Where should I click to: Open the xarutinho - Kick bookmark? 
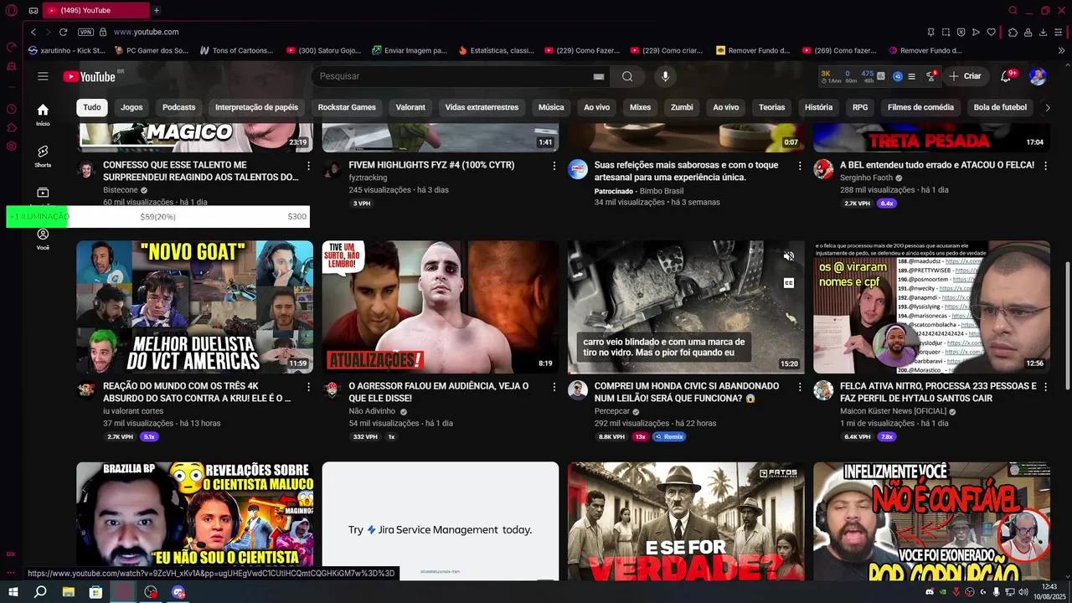(66, 50)
